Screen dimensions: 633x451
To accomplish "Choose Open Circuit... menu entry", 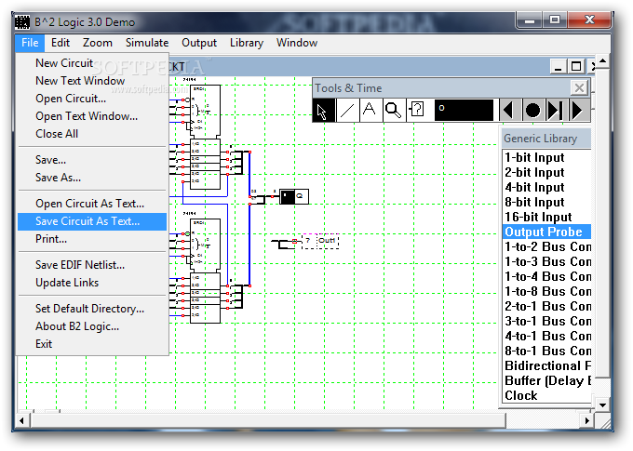I will (92, 99).
